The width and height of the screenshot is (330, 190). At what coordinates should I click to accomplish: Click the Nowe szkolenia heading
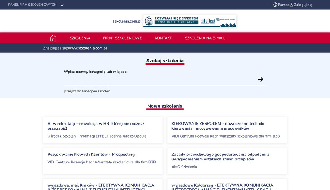[x=165, y=106]
